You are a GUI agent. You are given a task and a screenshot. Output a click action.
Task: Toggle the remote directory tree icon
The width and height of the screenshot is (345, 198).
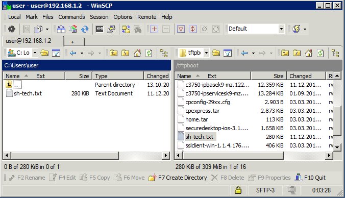click(x=335, y=53)
